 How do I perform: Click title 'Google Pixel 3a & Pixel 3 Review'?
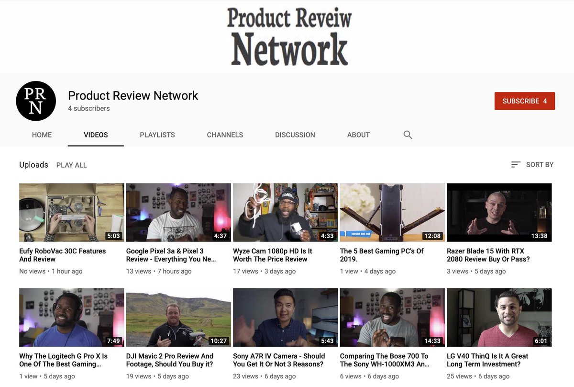click(x=171, y=255)
